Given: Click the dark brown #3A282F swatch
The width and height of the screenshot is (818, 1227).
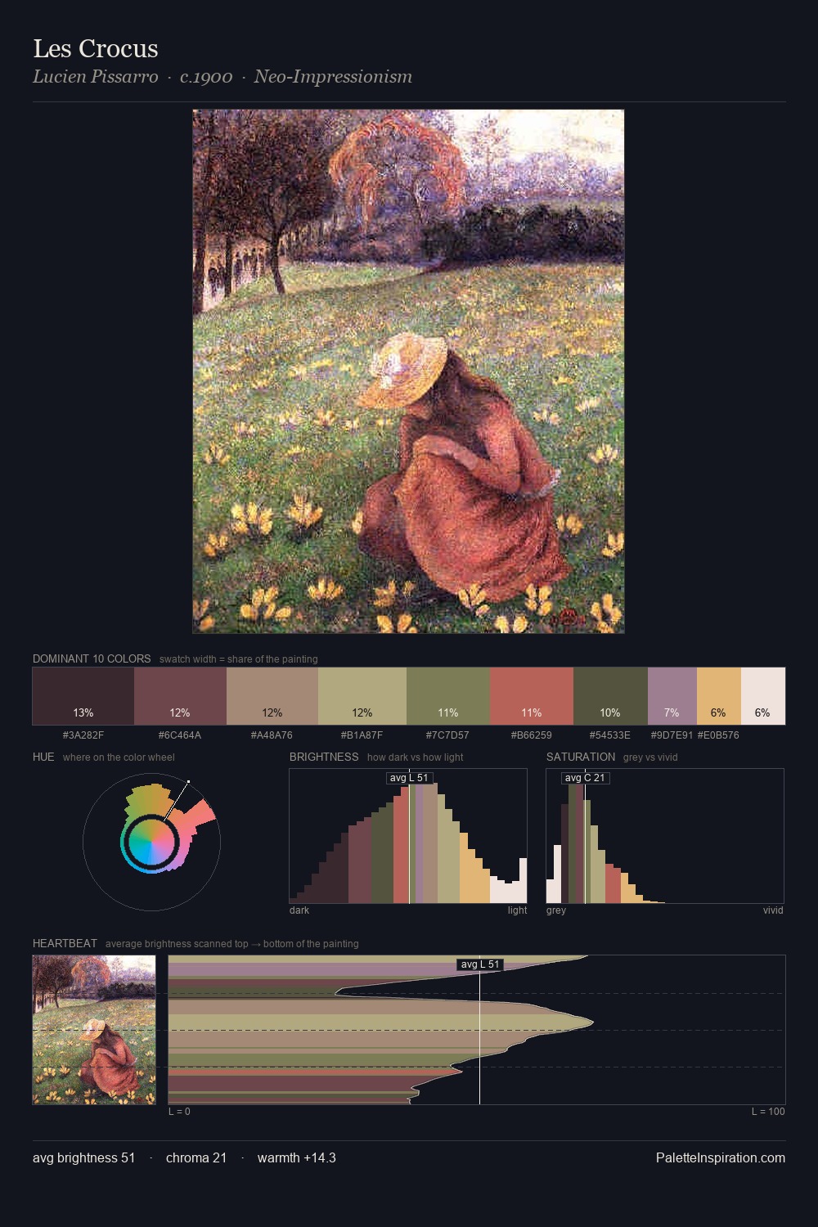Looking at the screenshot, I should 83,696.
